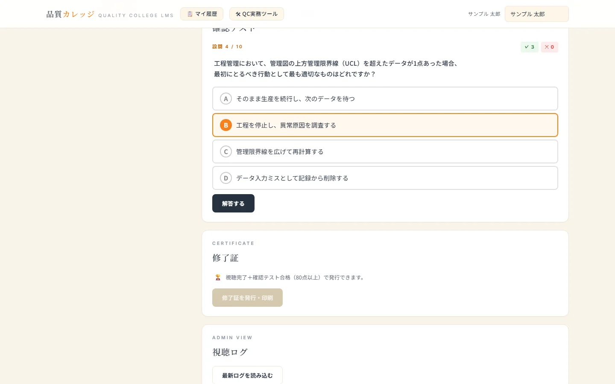Select answer C 管理限界線を広げて再計算
The width and height of the screenshot is (615, 384).
(385, 151)
